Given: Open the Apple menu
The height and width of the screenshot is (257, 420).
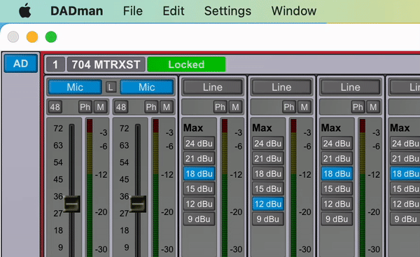Looking at the screenshot, I should (x=25, y=11).
